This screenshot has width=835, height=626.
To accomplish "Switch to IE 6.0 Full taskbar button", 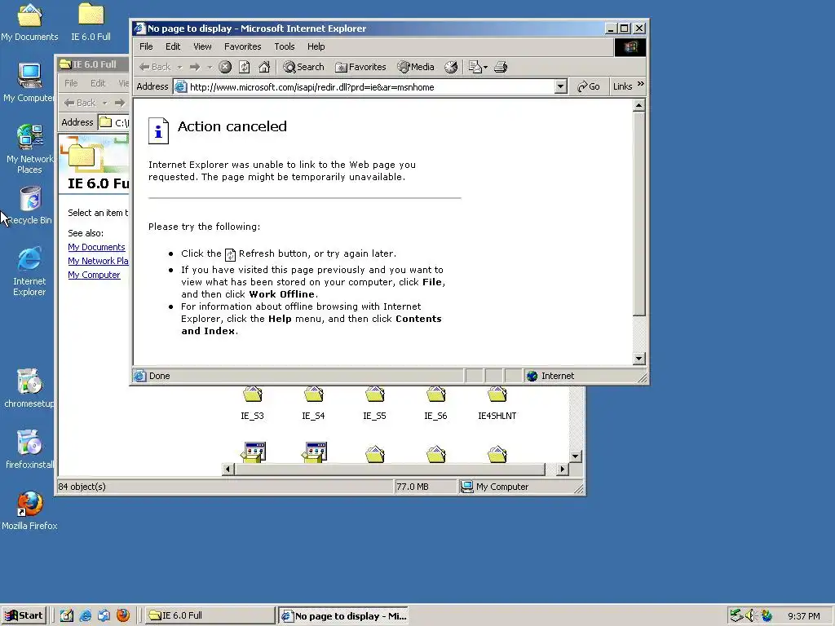I will click(x=210, y=615).
